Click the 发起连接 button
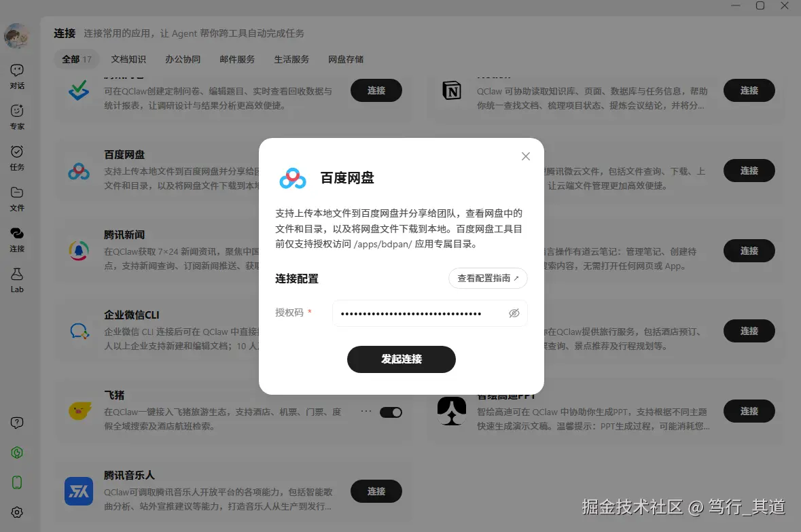Image resolution: width=801 pixels, height=532 pixels. tap(402, 359)
